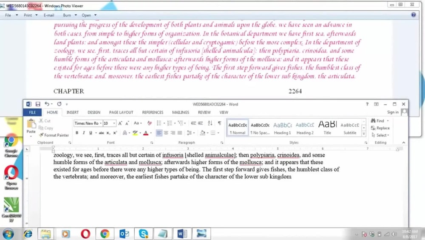
Task: Collapse the Word ribbon
Action: (404, 143)
